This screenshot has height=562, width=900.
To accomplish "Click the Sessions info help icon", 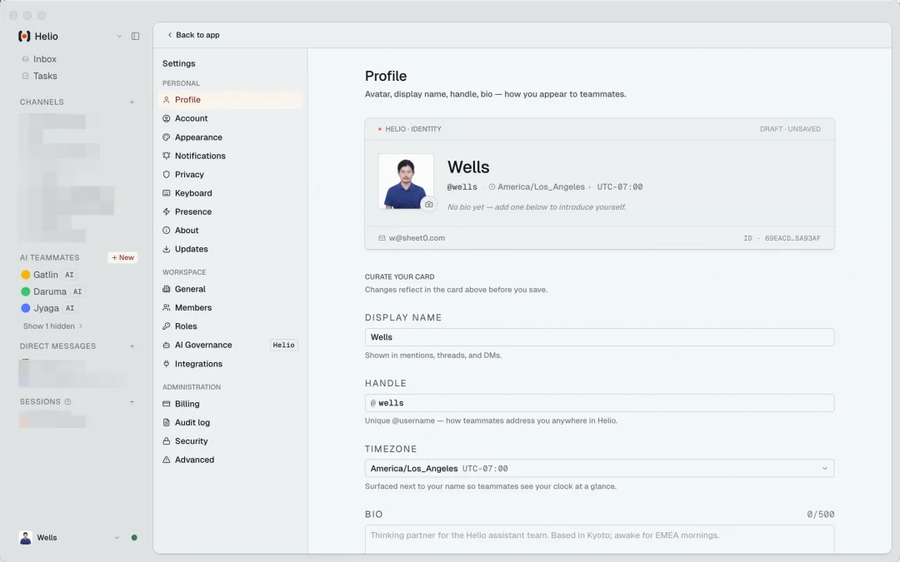I will [x=68, y=402].
